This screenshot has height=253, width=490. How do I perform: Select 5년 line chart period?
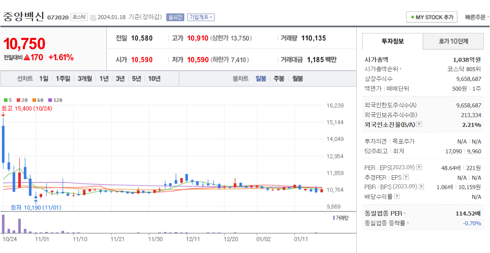137,79
